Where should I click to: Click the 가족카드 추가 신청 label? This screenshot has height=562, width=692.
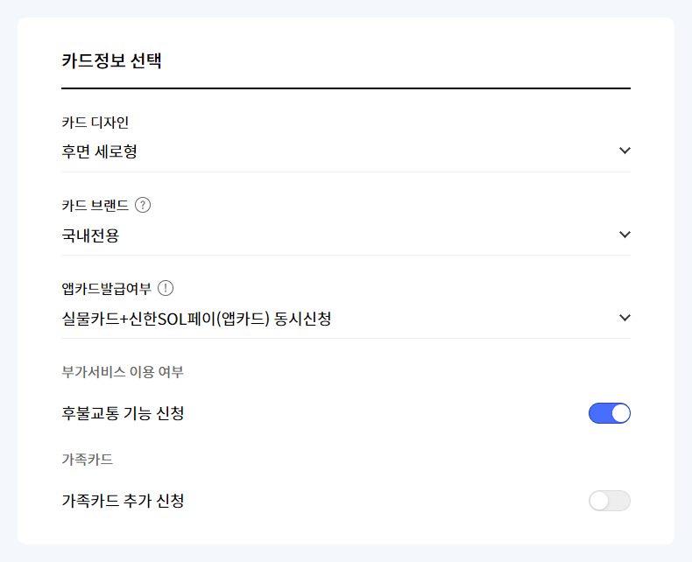tap(123, 501)
